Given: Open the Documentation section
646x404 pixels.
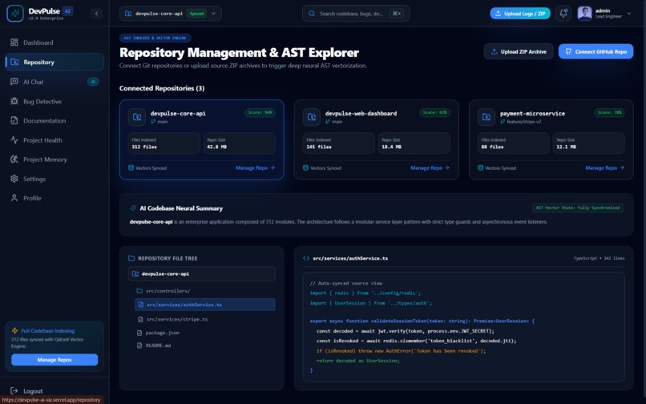Looking at the screenshot, I should [55, 121].
